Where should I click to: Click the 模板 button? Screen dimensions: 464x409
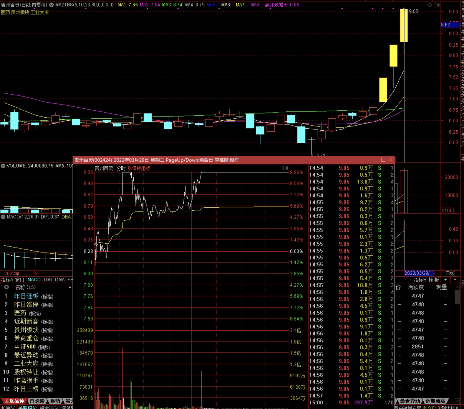click(434, 280)
